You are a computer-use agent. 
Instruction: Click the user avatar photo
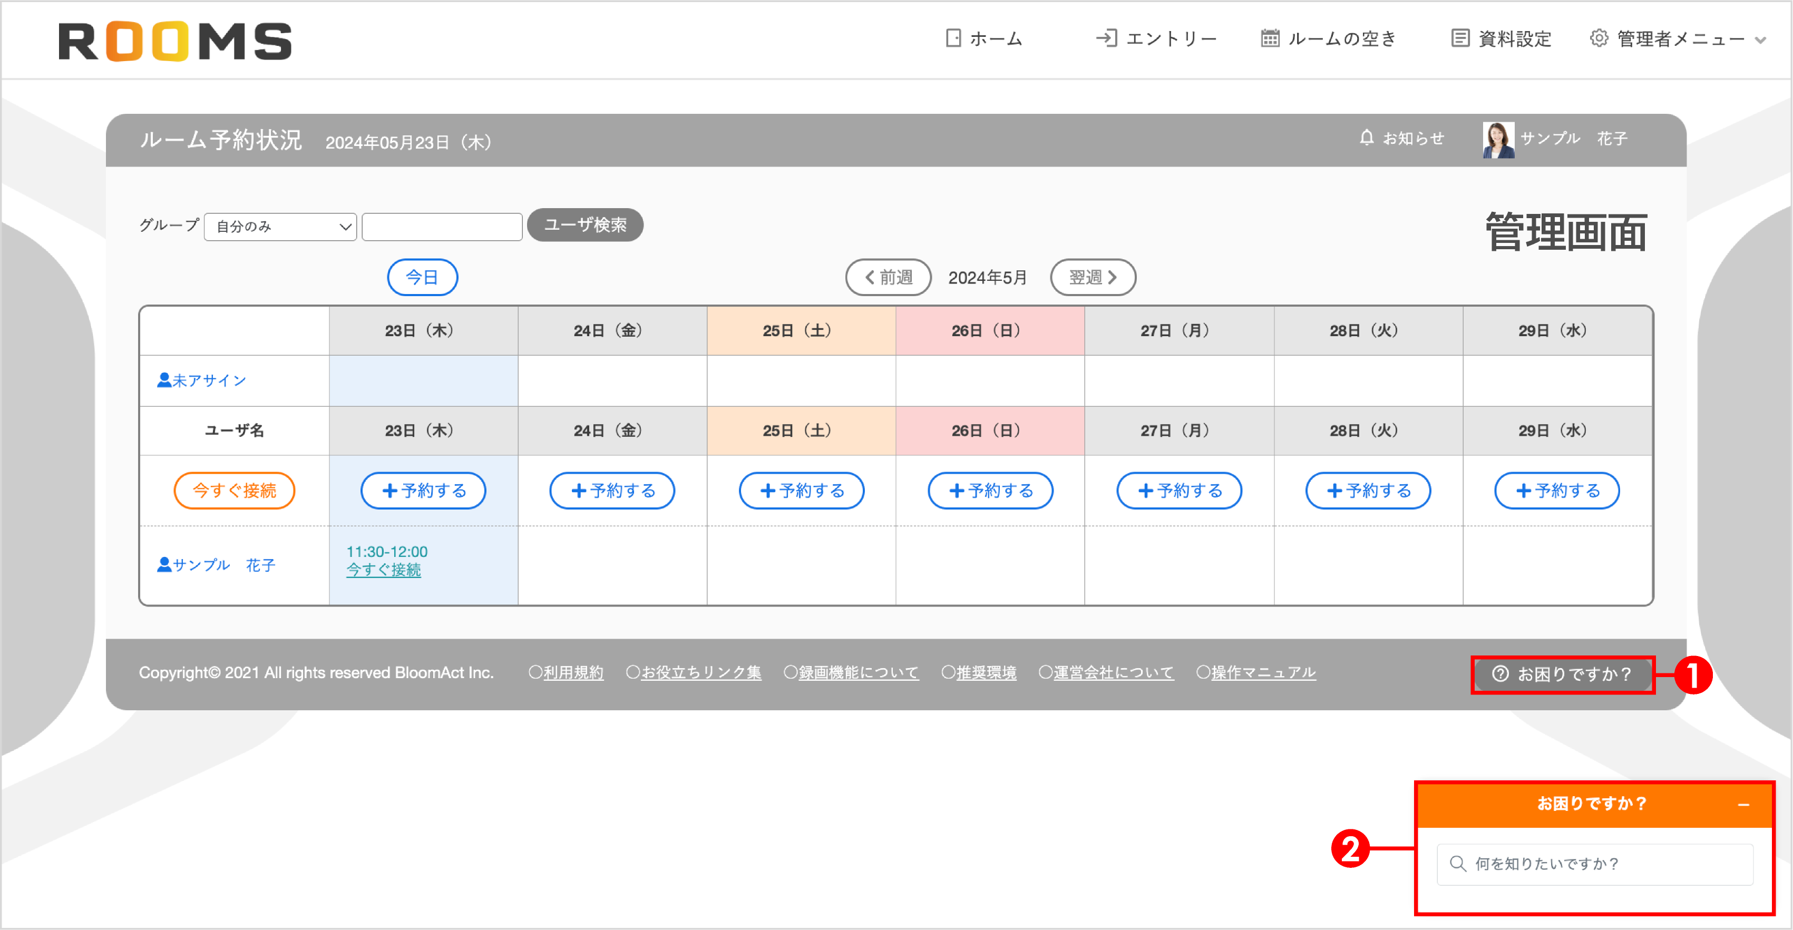(1498, 140)
